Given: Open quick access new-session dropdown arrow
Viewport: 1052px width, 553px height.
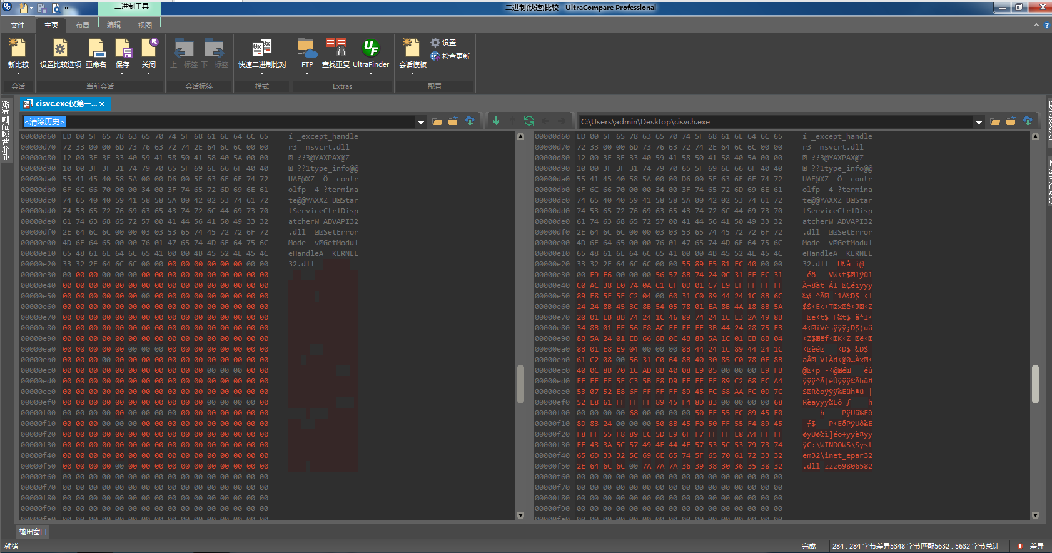Looking at the screenshot, I should coord(31,9).
